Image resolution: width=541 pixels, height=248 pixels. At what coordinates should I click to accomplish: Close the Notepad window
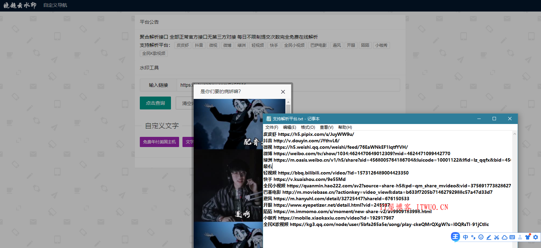click(510, 119)
